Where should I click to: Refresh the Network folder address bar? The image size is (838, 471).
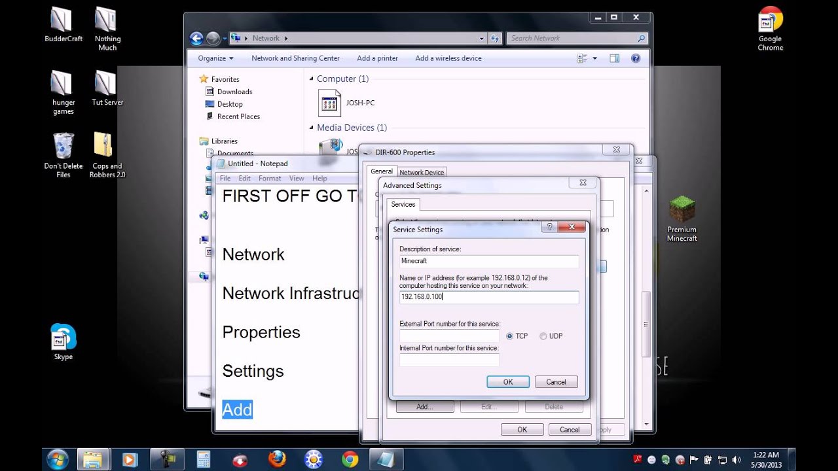pyautogui.click(x=495, y=39)
